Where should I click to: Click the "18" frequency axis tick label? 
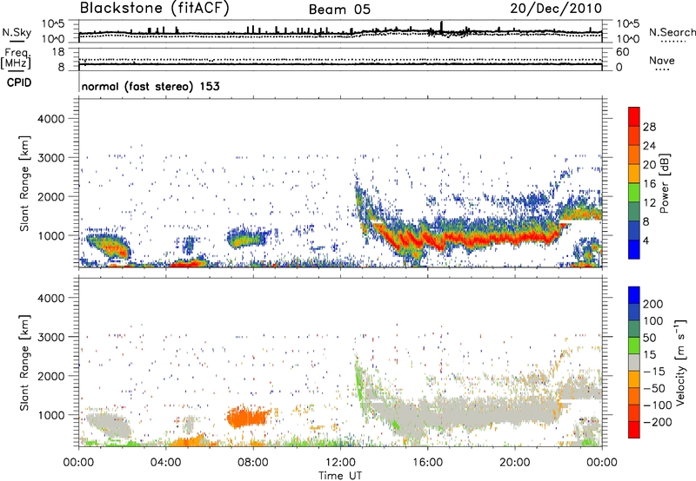(x=58, y=52)
